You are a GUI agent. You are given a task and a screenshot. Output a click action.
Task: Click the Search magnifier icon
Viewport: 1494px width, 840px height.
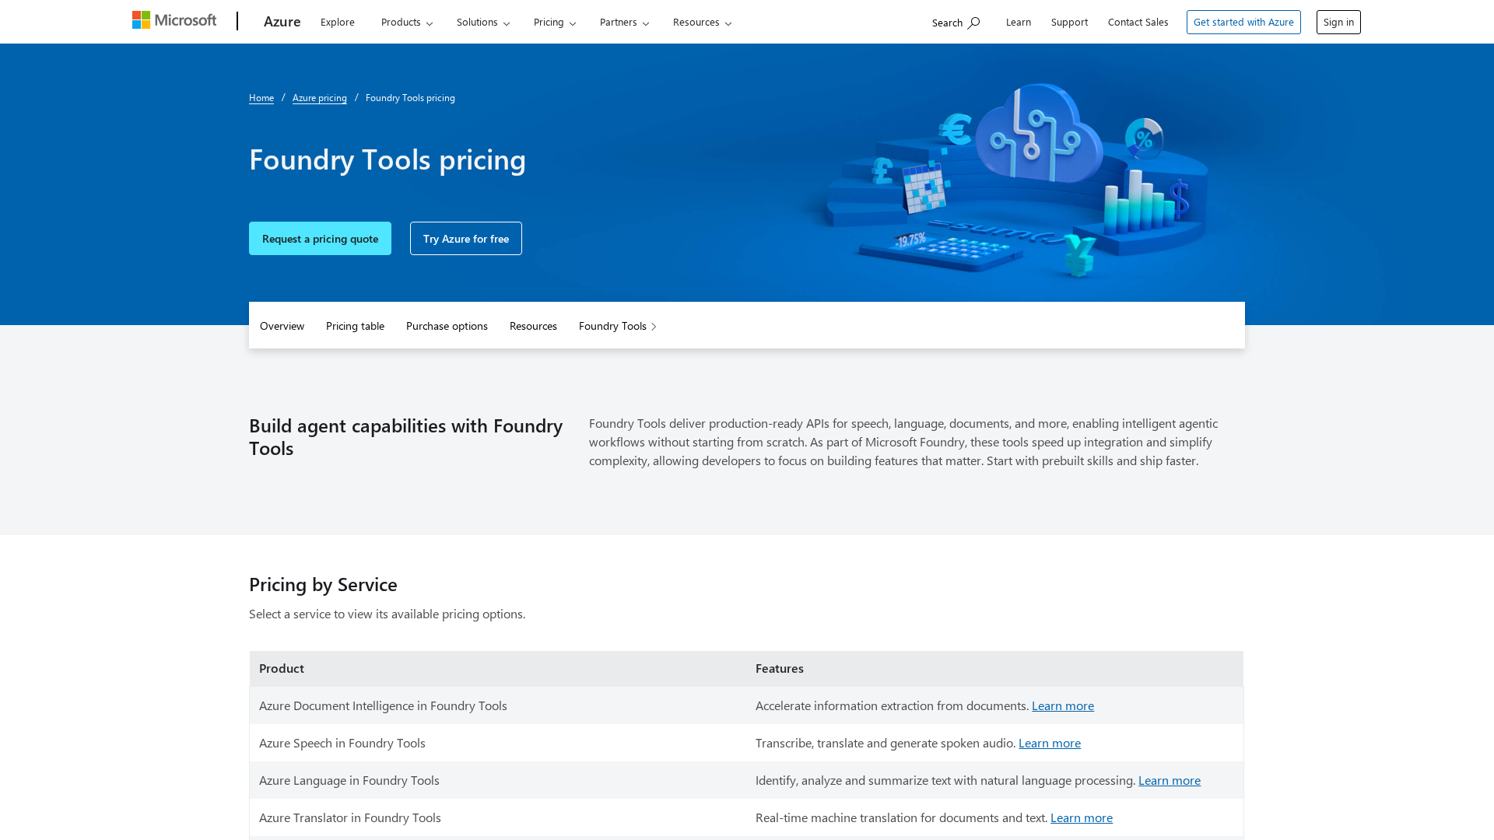973,23
